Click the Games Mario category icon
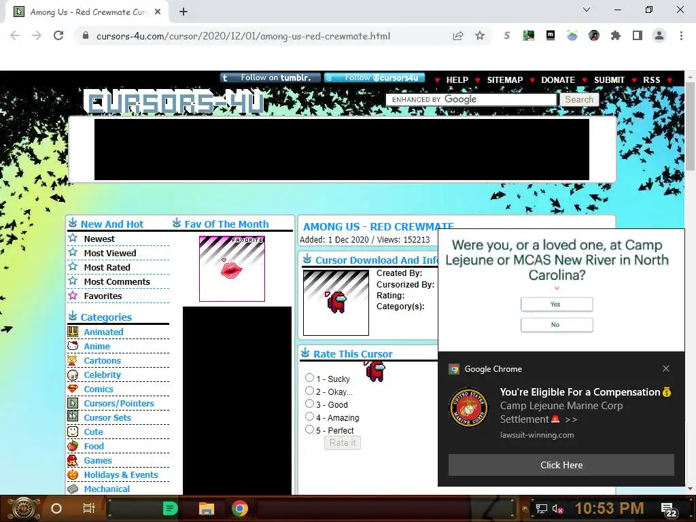 tap(73, 460)
